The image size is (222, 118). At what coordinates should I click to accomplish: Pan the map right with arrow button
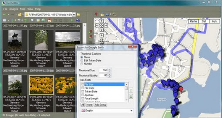click(106, 25)
